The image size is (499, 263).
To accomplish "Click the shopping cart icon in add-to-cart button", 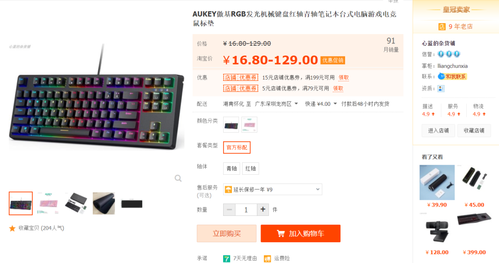I will tap(281, 234).
